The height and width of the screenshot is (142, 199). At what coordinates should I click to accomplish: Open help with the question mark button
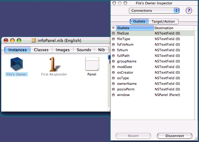coord(189,11)
